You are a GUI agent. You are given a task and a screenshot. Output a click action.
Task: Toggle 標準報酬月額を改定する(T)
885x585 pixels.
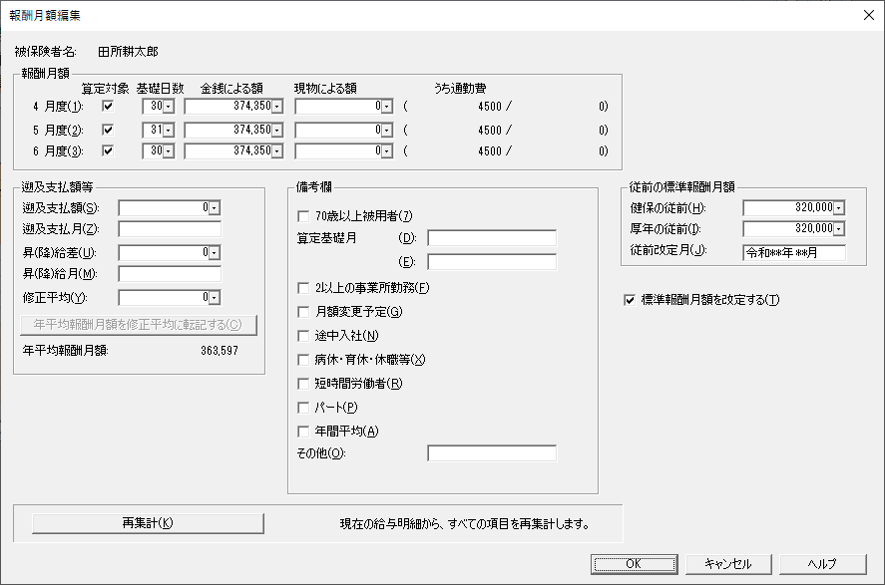pos(630,300)
